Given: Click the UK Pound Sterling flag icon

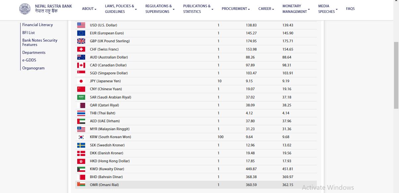Looking at the screenshot, I should 81,41.
